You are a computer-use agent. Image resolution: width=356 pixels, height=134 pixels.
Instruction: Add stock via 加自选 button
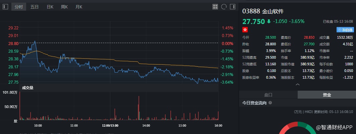point(345,30)
